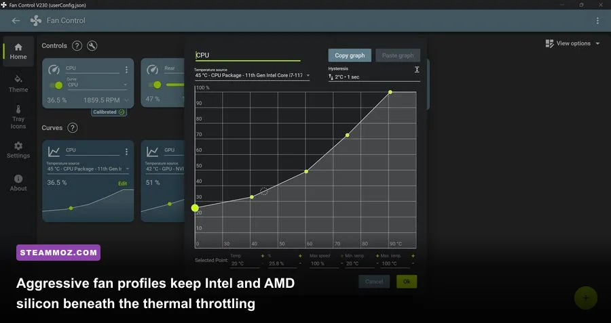The height and width of the screenshot is (323, 611).
Task: Click the manual speed slider on the Rear card
Action: [x=175, y=85]
